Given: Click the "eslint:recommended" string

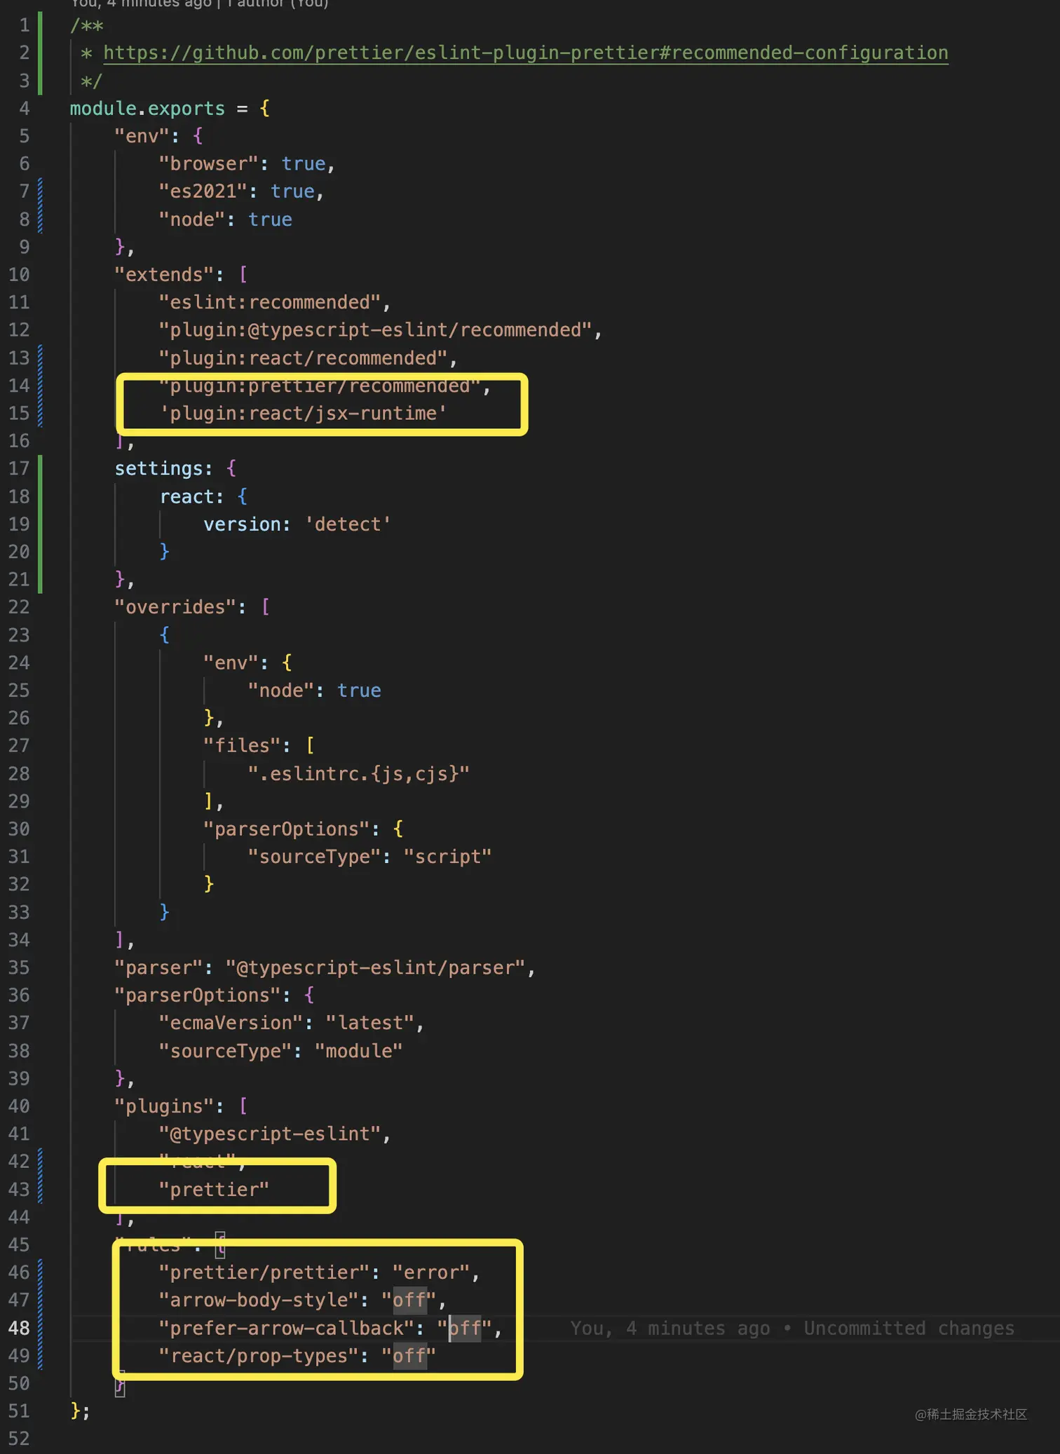Looking at the screenshot, I should point(270,302).
